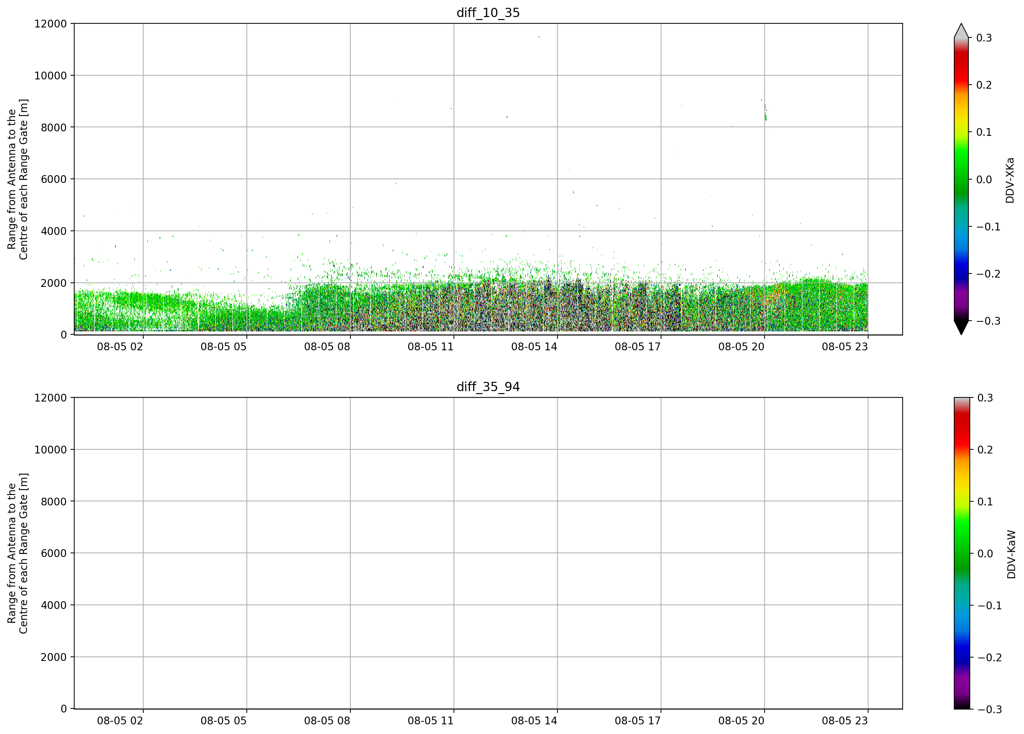
Task: Click the 0.2 tick on DDV-XKa colorbar
Action: [x=984, y=85]
